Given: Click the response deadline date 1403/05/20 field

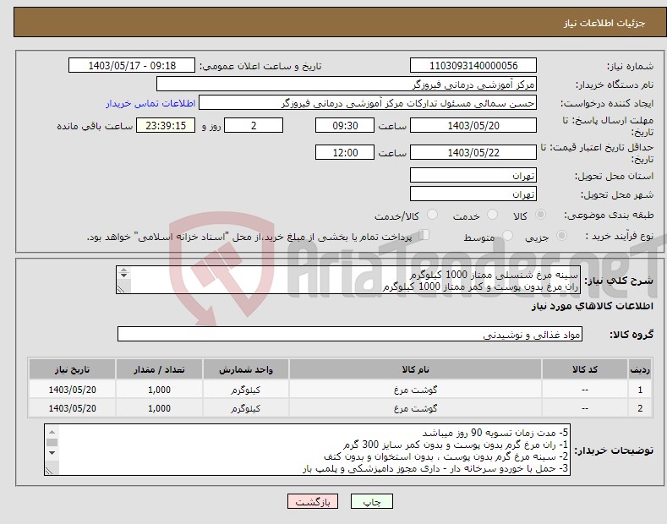Looking at the screenshot, I should pos(473,125).
